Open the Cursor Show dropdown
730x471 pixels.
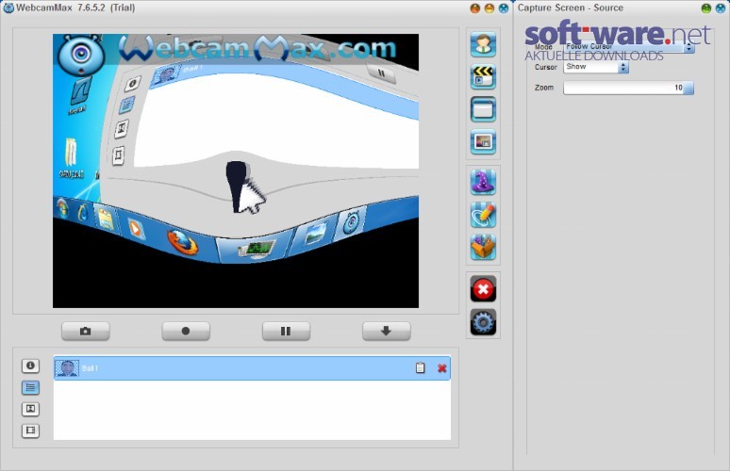click(596, 67)
